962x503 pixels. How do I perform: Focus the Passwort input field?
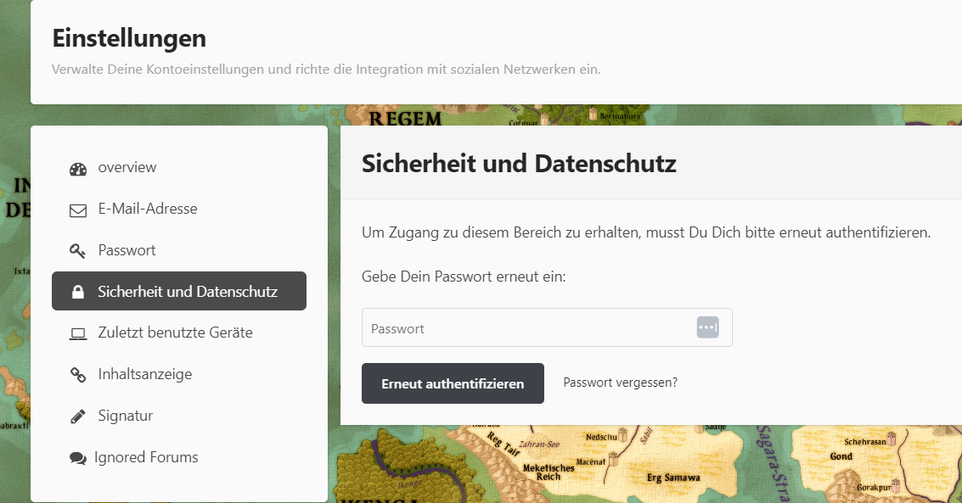click(x=526, y=327)
